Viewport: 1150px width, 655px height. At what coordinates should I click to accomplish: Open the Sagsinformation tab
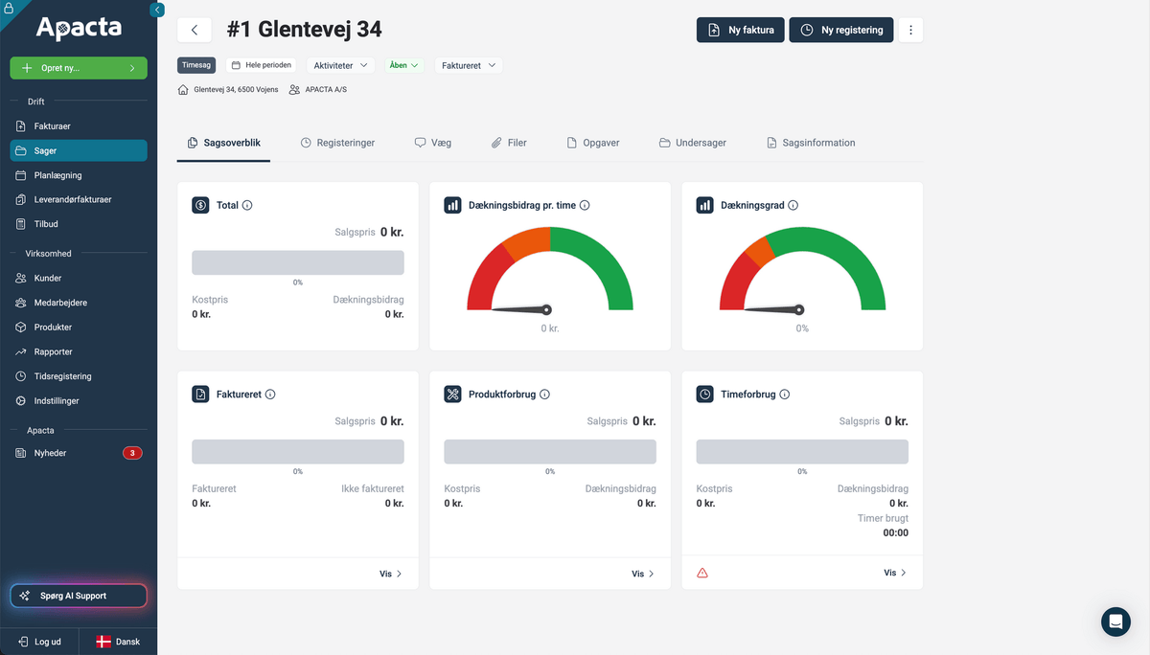(x=811, y=143)
